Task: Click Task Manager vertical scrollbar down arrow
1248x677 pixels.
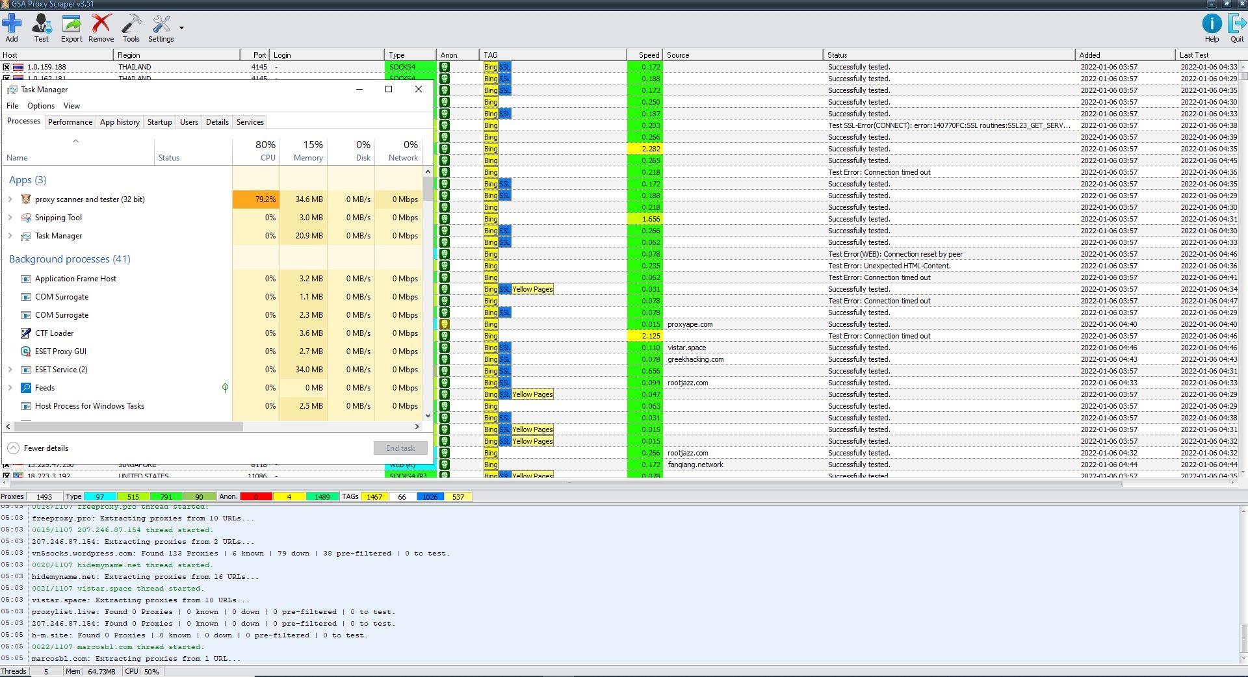Action: [428, 416]
